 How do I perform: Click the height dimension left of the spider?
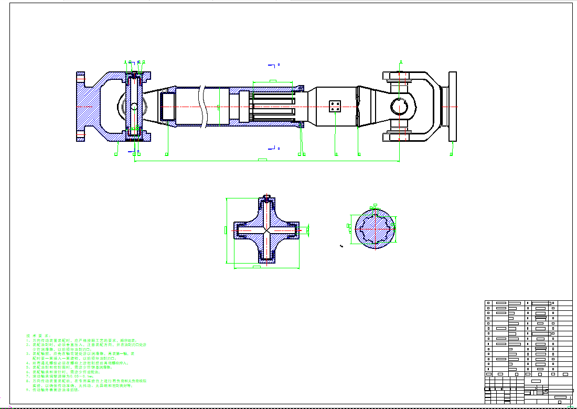point(226,230)
